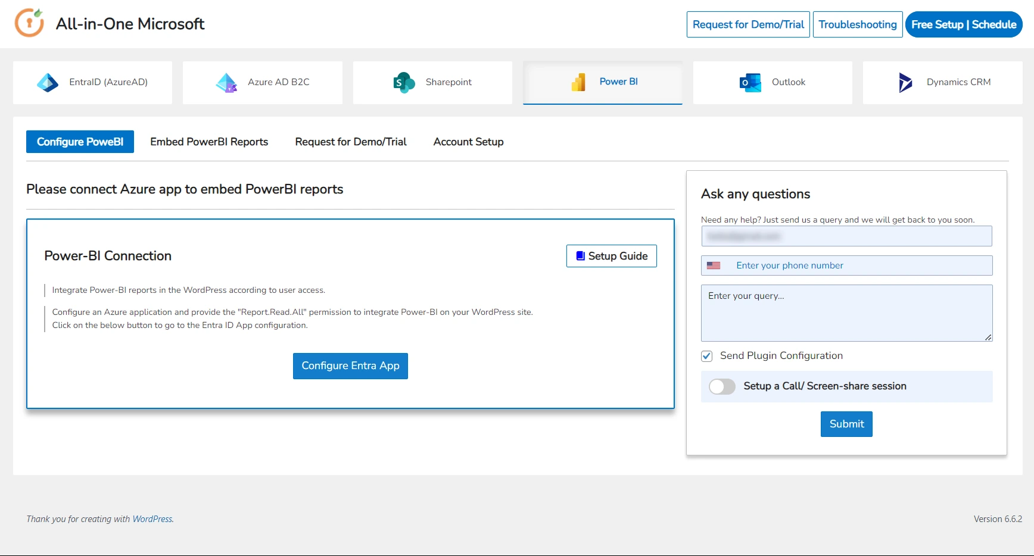The width and height of the screenshot is (1034, 556).
Task: Click the EntraID diamond icon
Action: pyautogui.click(x=48, y=82)
